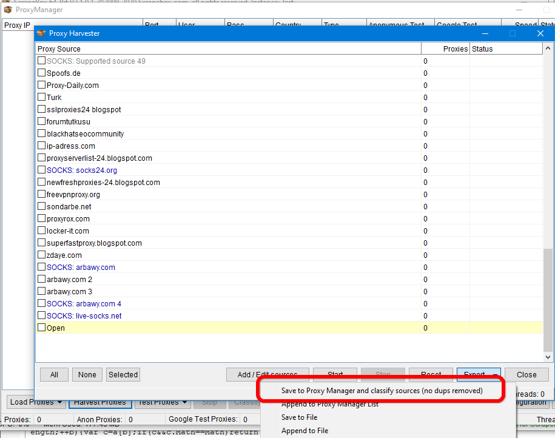Click the Selected button
Image resolution: width=555 pixels, height=438 pixels.
coord(123,375)
